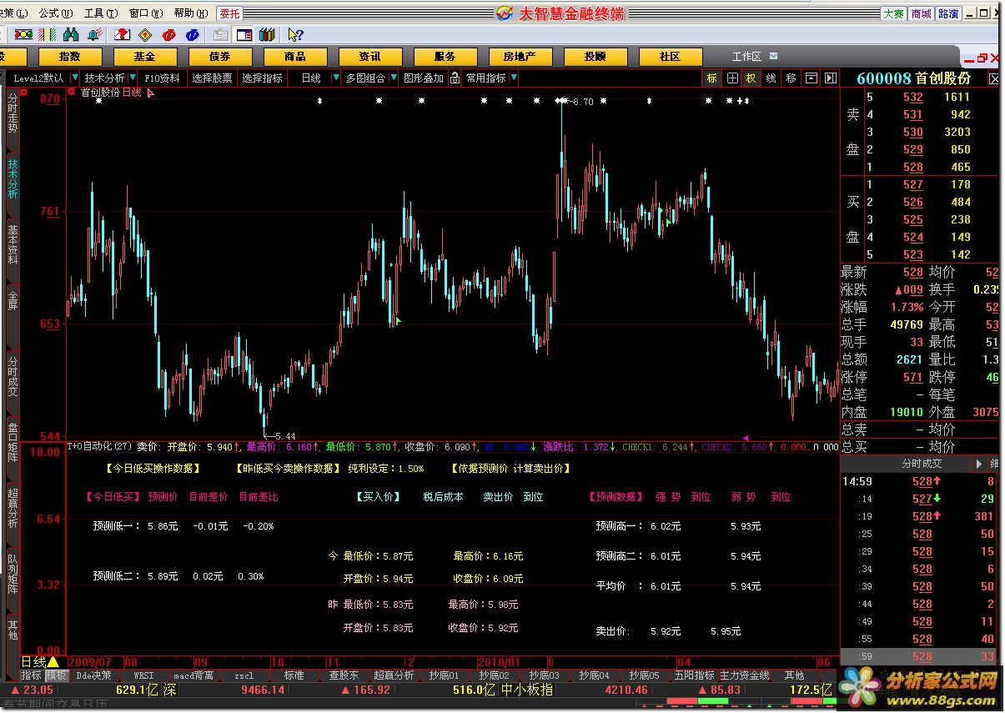Open the 公式(U) menu
The width and height of the screenshot is (1005, 713).
[x=55, y=13]
